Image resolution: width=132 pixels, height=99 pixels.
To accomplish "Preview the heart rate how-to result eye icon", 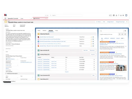I will pyautogui.click(x=93, y=39).
